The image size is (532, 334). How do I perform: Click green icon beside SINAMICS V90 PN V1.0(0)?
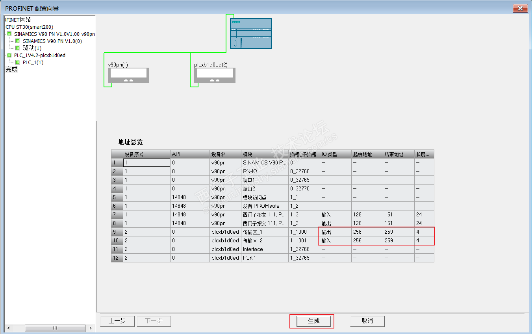(18, 41)
